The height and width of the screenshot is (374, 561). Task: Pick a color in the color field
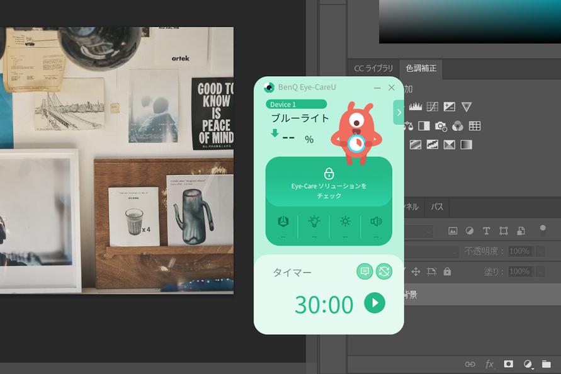[470, 21]
